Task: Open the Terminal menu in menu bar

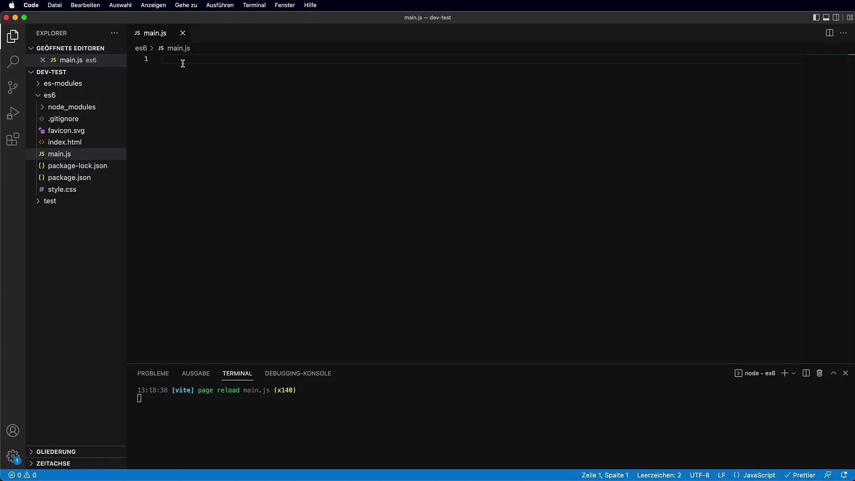Action: click(254, 5)
